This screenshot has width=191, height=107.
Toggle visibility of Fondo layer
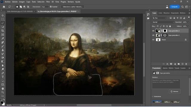pyautogui.click(x=153, y=40)
